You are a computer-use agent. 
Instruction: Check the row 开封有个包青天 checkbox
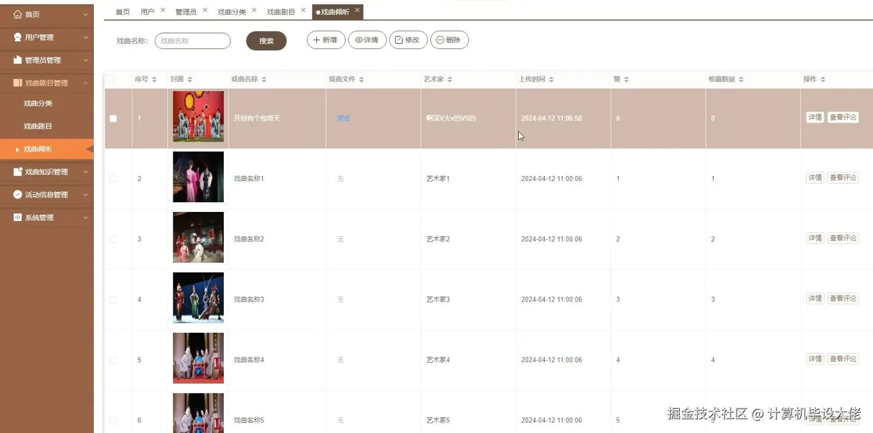pyautogui.click(x=113, y=119)
